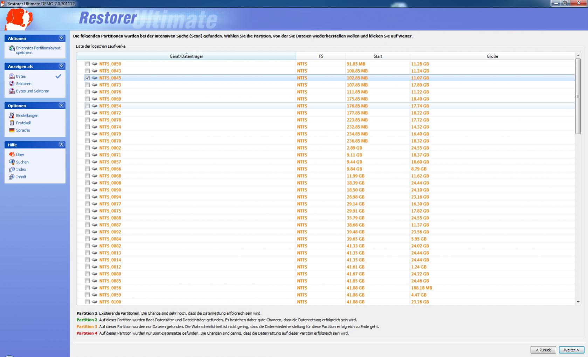Collapse the Anzeigen als panel
This screenshot has width=588, height=357.
pos(61,66)
